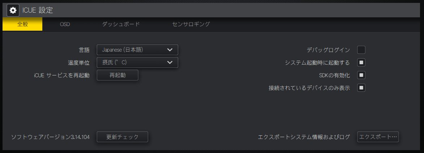Click the iCUE サービスを再起動 label
The width and height of the screenshot is (424, 153).
point(61,75)
